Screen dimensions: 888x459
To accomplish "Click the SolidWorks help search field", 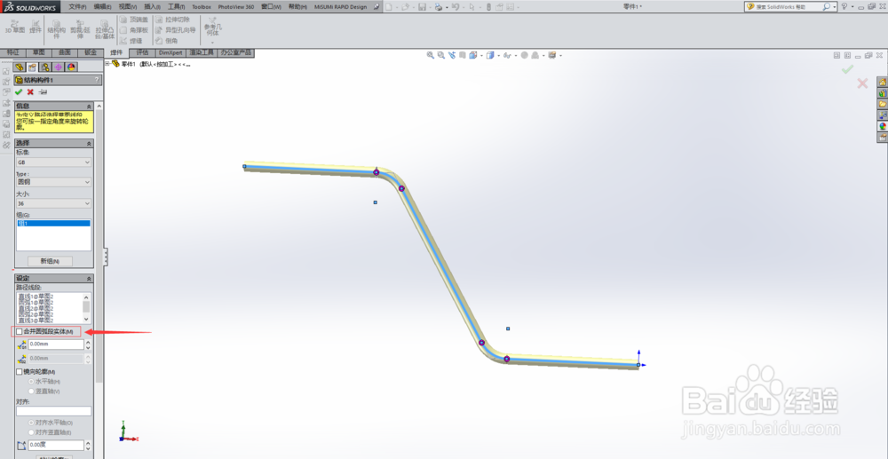I will click(x=789, y=7).
